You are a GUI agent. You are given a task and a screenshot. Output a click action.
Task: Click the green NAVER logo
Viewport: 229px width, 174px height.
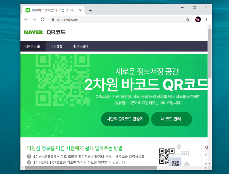pyautogui.click(x=33, y=32)
